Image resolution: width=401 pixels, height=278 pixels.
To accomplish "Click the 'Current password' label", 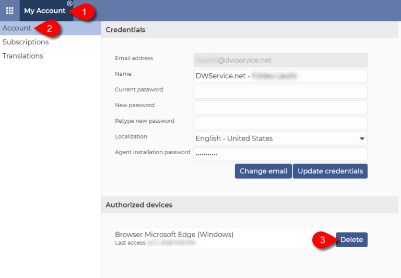I will tap(139, 89).
